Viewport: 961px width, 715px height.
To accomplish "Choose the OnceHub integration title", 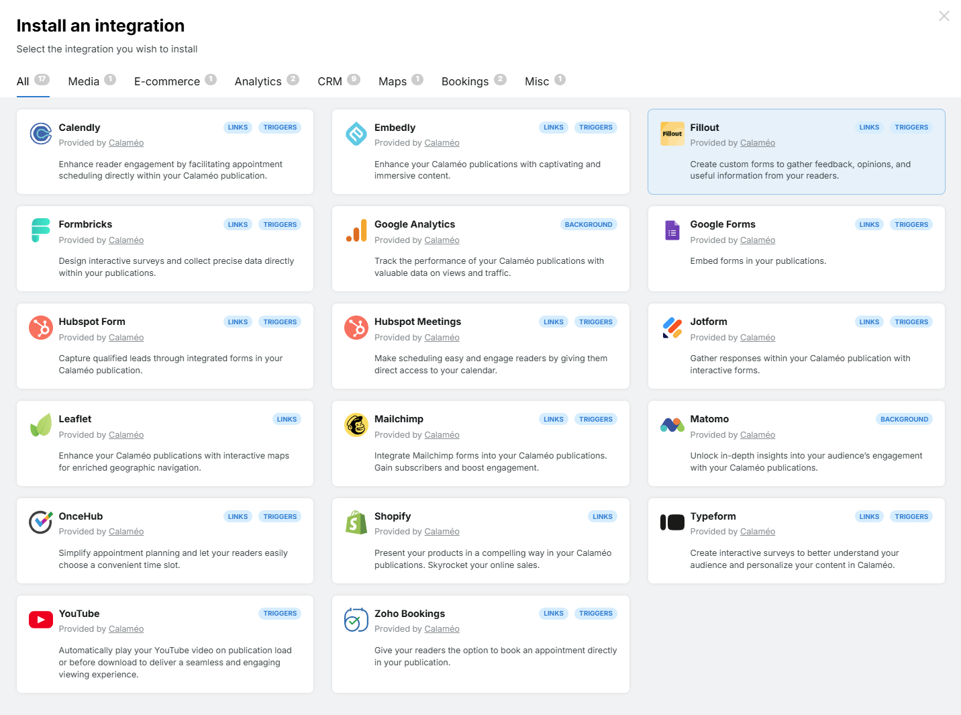I will (81, 516).
